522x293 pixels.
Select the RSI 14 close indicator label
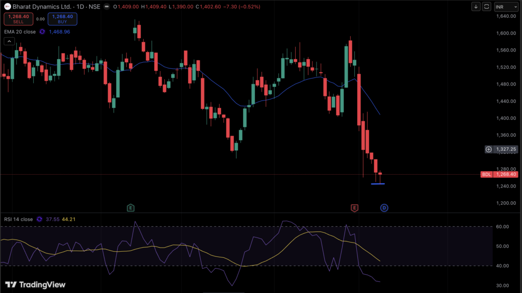pyautogui.click(x=18, y=219)
